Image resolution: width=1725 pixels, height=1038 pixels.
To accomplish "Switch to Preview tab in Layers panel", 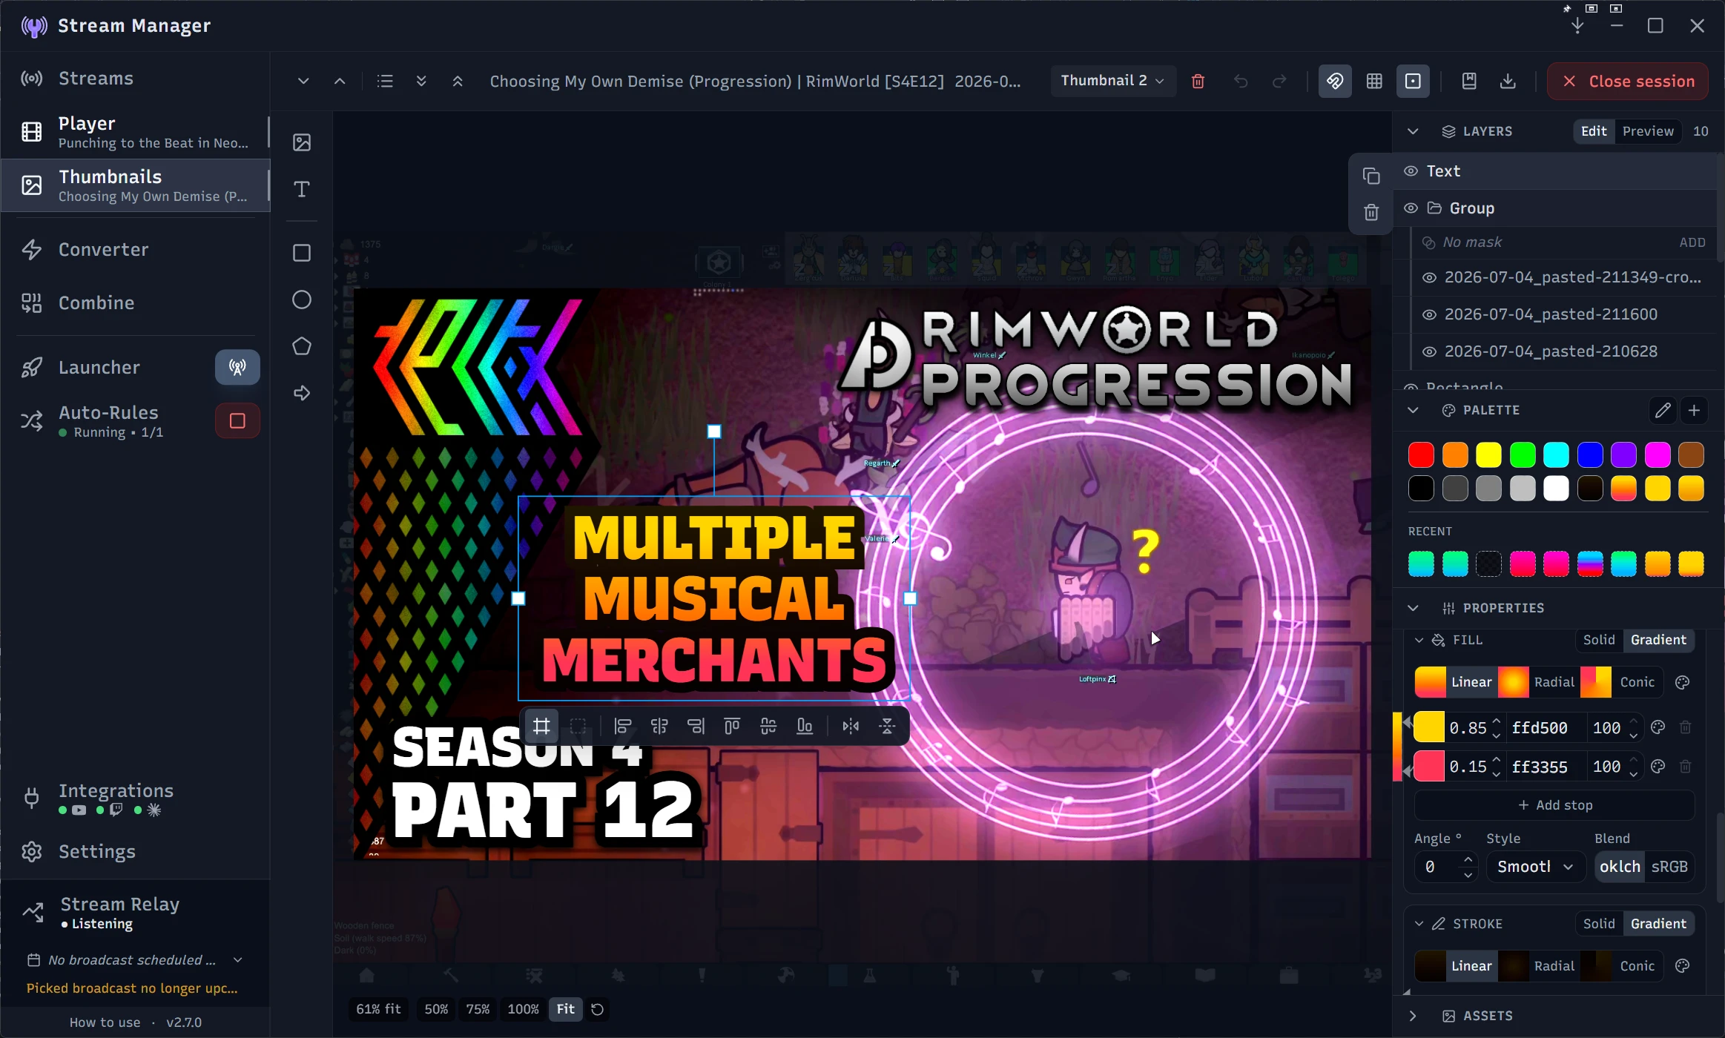I will 1648,131.
